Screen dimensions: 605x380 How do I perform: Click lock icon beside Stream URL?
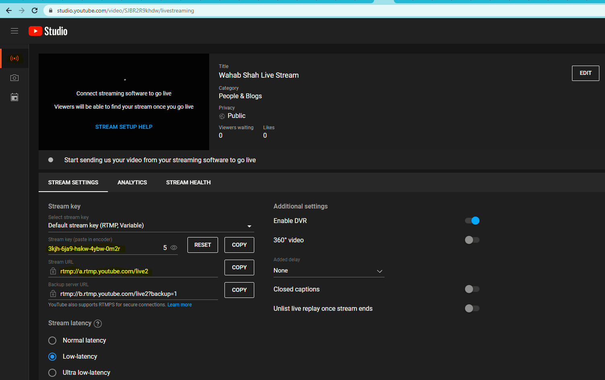coord(53,271)
